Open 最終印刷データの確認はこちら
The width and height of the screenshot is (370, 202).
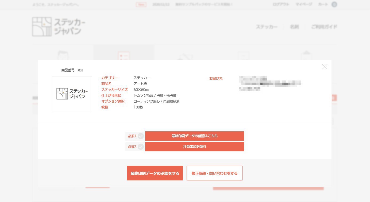point(194,136)
